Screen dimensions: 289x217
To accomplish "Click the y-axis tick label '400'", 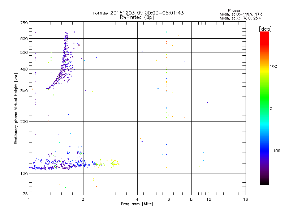I will 24,69.
